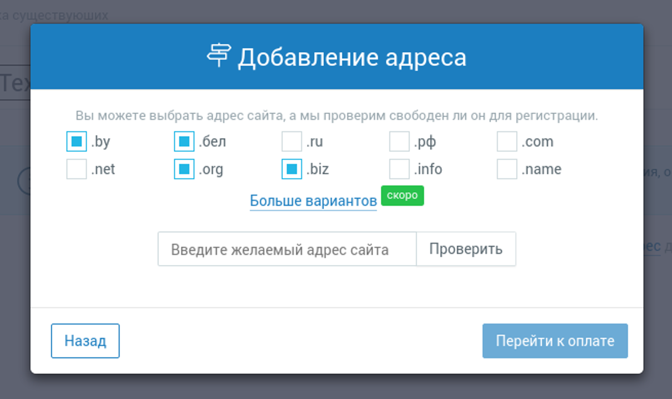Image resolution: width=672 pixels, height=399 pixels.
Task: Click the instruction text about выбрать адрес сайта
Action: tap(336, 115)
